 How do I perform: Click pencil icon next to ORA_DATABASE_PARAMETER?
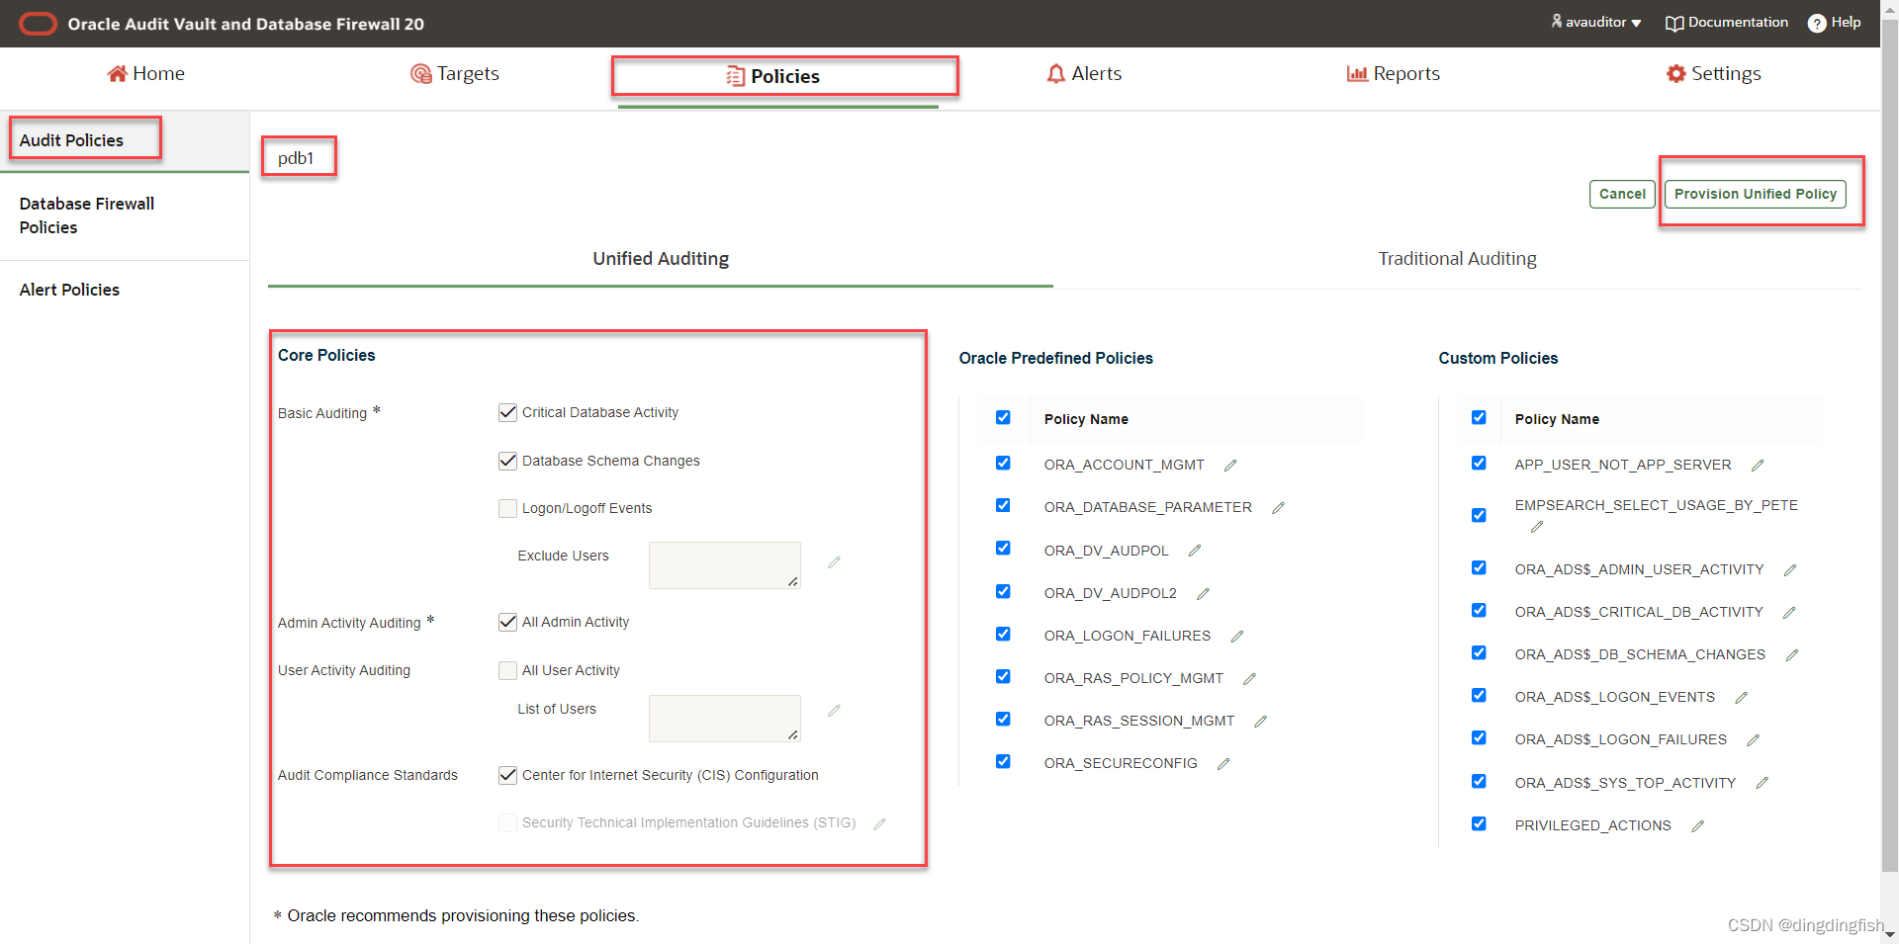1278,508
